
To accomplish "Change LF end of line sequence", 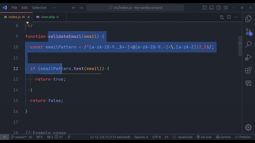I will [166, 137].
